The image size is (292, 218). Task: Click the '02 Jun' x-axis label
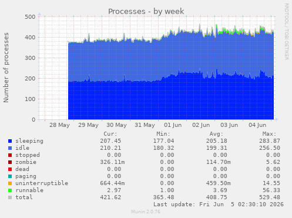(x=201, y=125)
